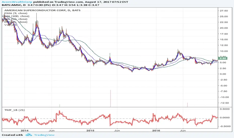Click the -7.50 price axis label
Viewport: 234px width, 138px height.
223,91
